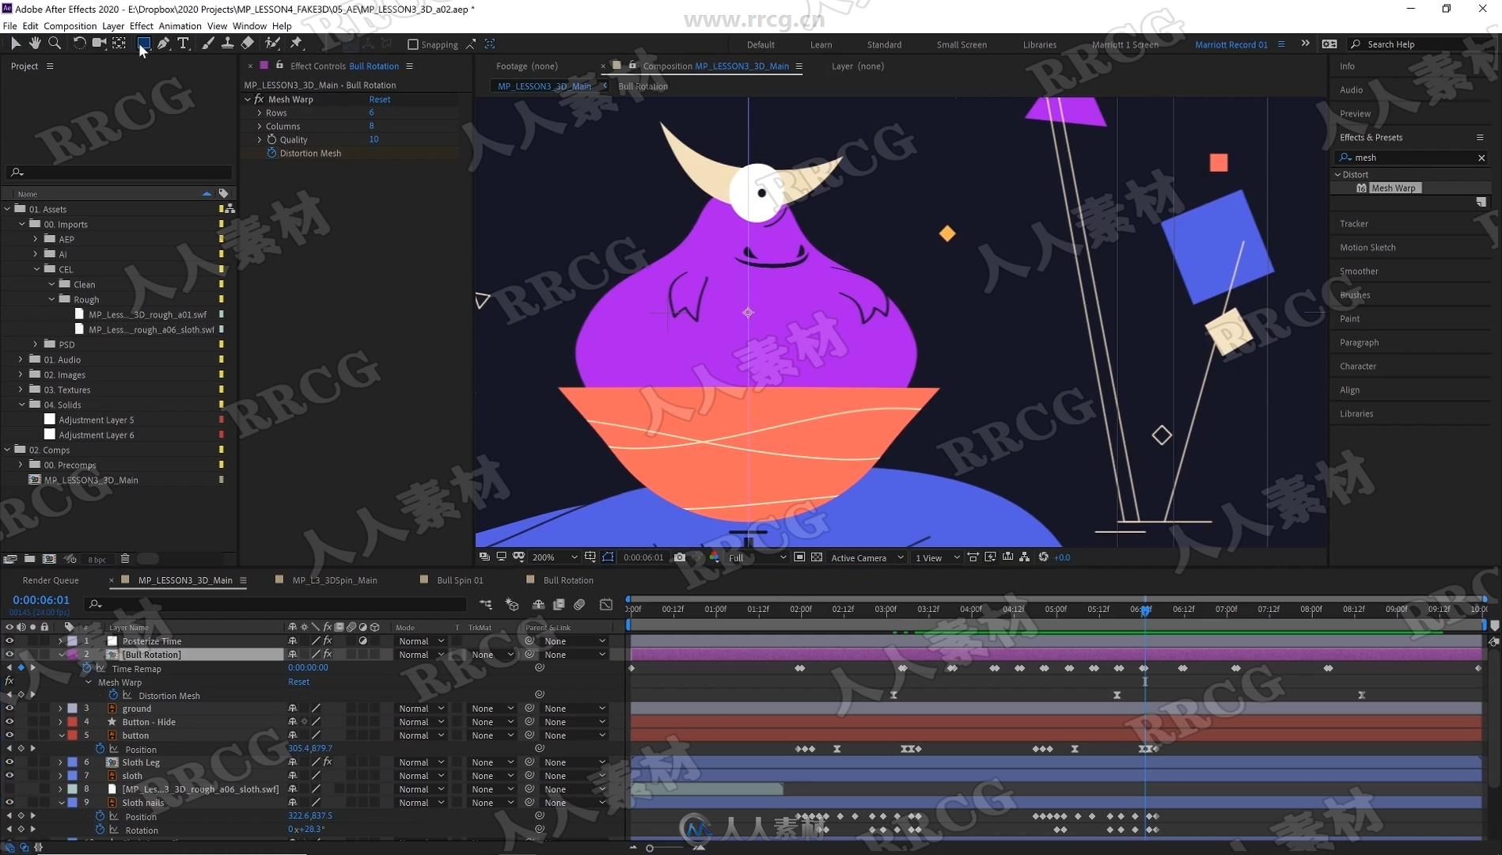Toggle region of interest in viewer

coord(799,557)
